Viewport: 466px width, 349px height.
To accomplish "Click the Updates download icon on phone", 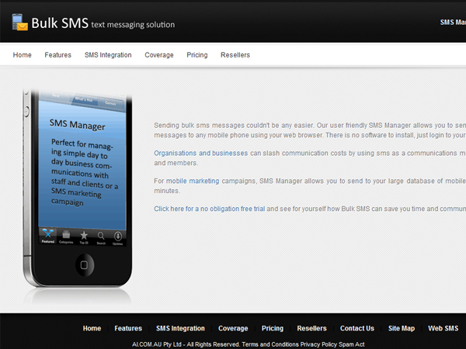I will [118, 238].
